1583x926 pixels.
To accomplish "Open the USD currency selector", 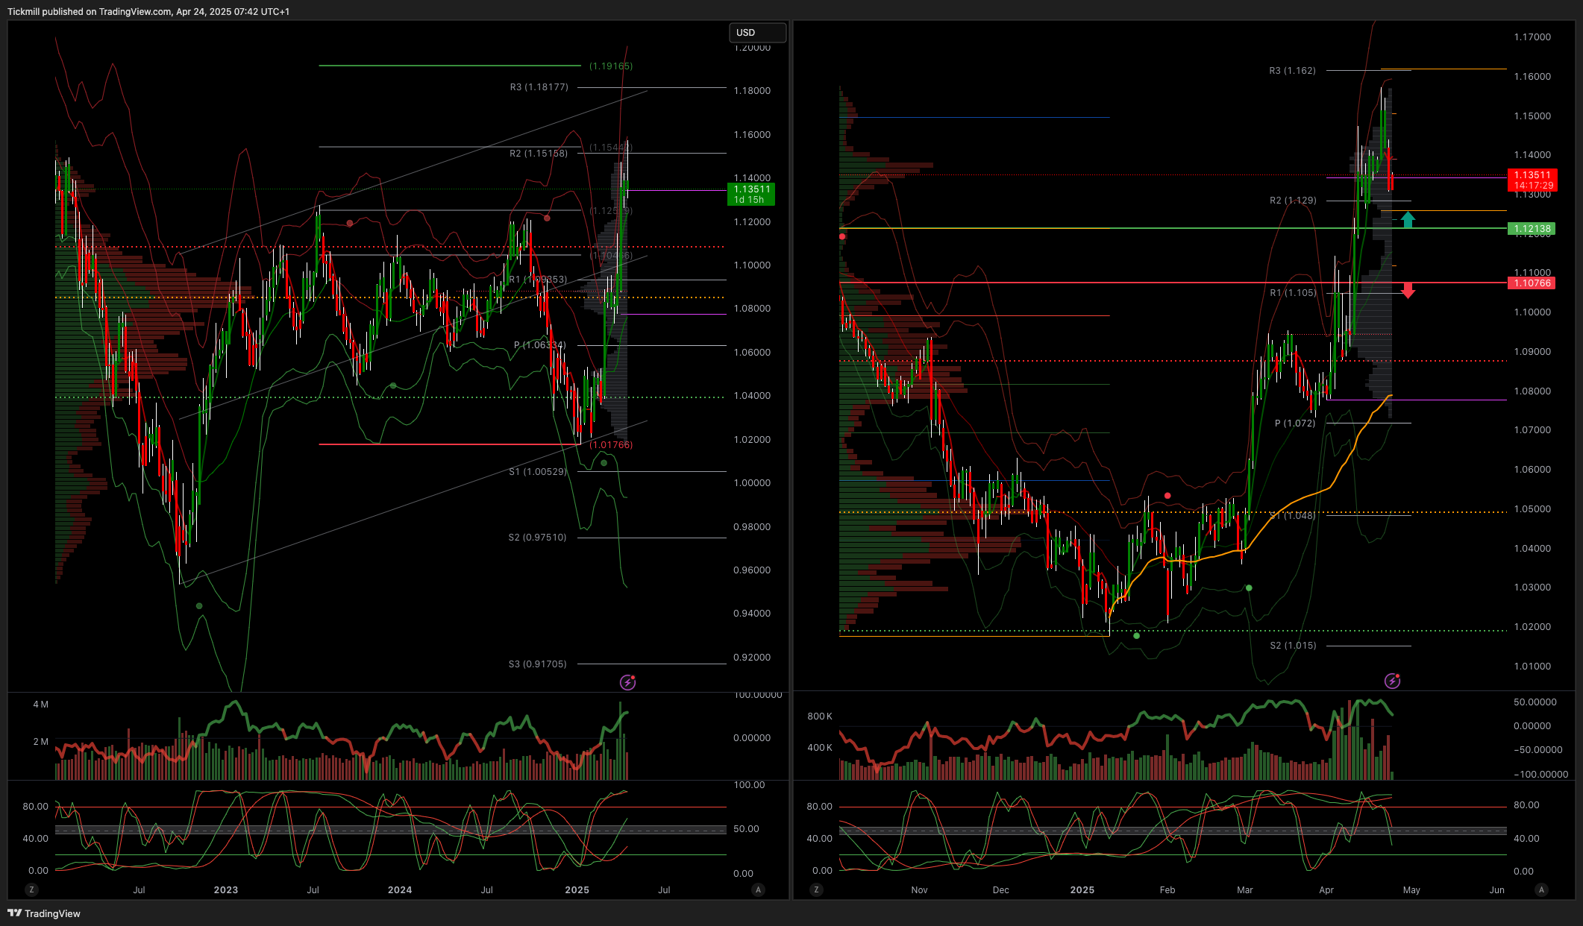I will pos(757,33).
